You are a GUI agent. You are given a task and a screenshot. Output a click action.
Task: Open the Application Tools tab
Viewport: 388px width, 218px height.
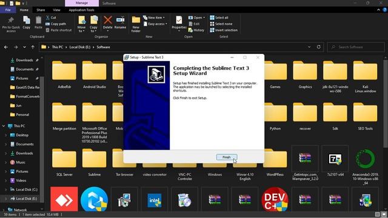tap(81, 10)
